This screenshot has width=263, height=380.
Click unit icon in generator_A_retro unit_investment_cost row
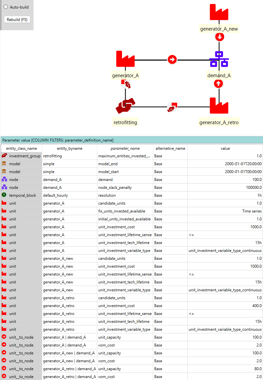tap(4, 305)
